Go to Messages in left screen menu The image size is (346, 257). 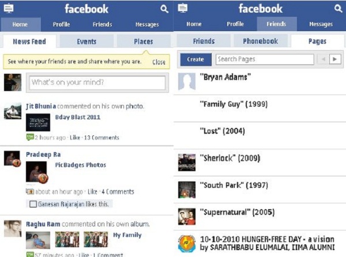[147, 24]
